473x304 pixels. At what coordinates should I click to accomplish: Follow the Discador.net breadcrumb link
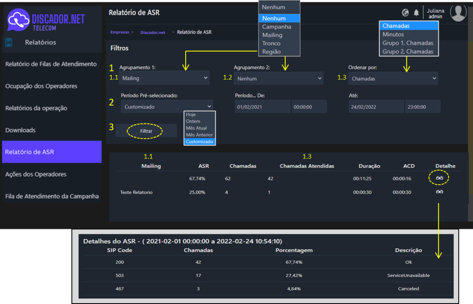click(152, 33)
